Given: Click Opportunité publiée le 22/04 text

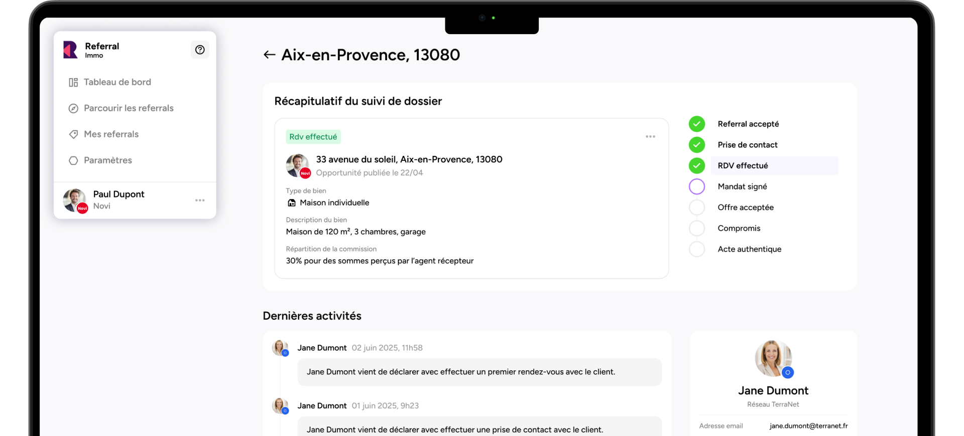Looking at the screenshot, I should click(x=370, y=173).
